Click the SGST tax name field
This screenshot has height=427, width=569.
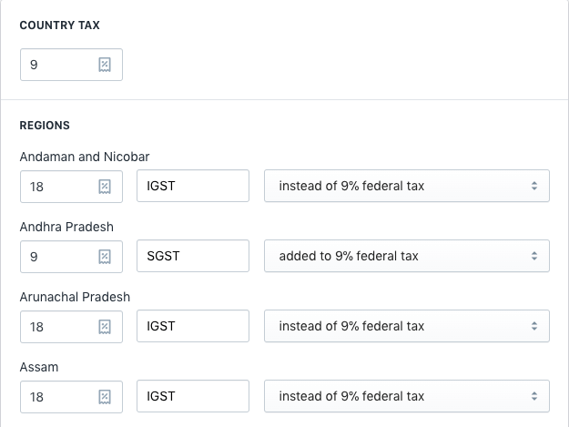(x=192, y=256)
